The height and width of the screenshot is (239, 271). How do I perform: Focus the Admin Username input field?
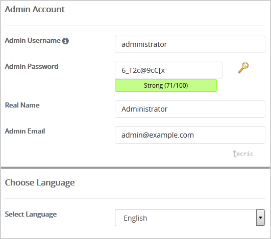(190, 44)
